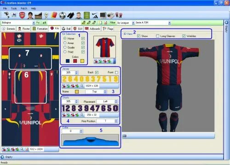Click the new document icon beside Filter
230x165 pixels.
[100, 23]
